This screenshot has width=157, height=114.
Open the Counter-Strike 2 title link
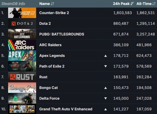(54, 13)
